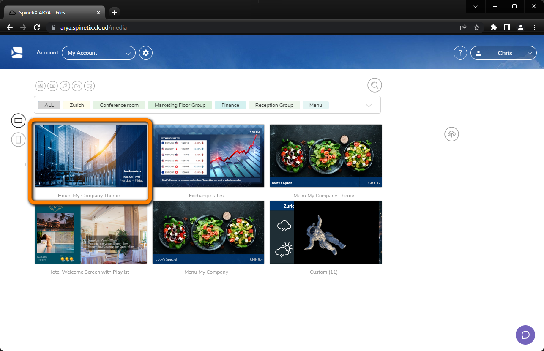
Task: Filter by scheduled content
Action: (x=89, y=86)
